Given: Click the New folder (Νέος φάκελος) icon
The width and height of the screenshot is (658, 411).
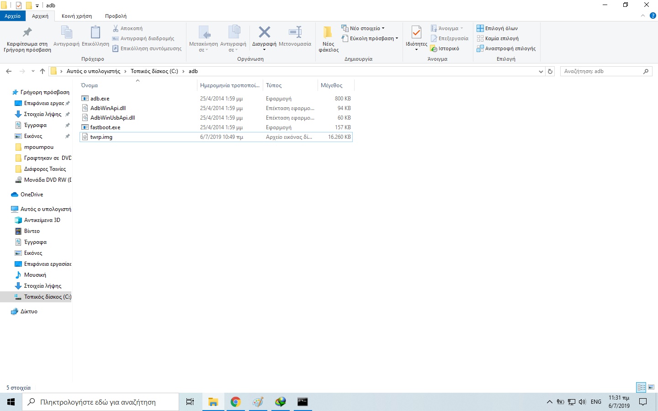Looking at the screenshot, I should 328,32.
